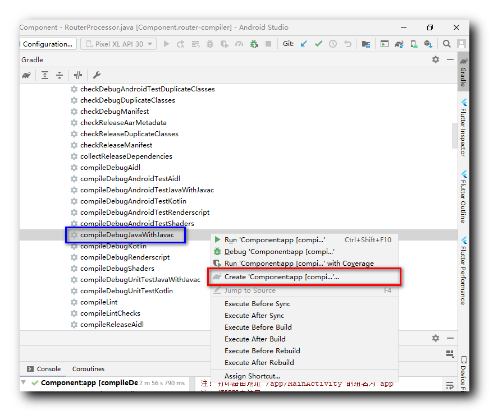Select the Component:app [compileDe run result entry
The width and height of the screenshot is (489, 411).
coord(89,382)
